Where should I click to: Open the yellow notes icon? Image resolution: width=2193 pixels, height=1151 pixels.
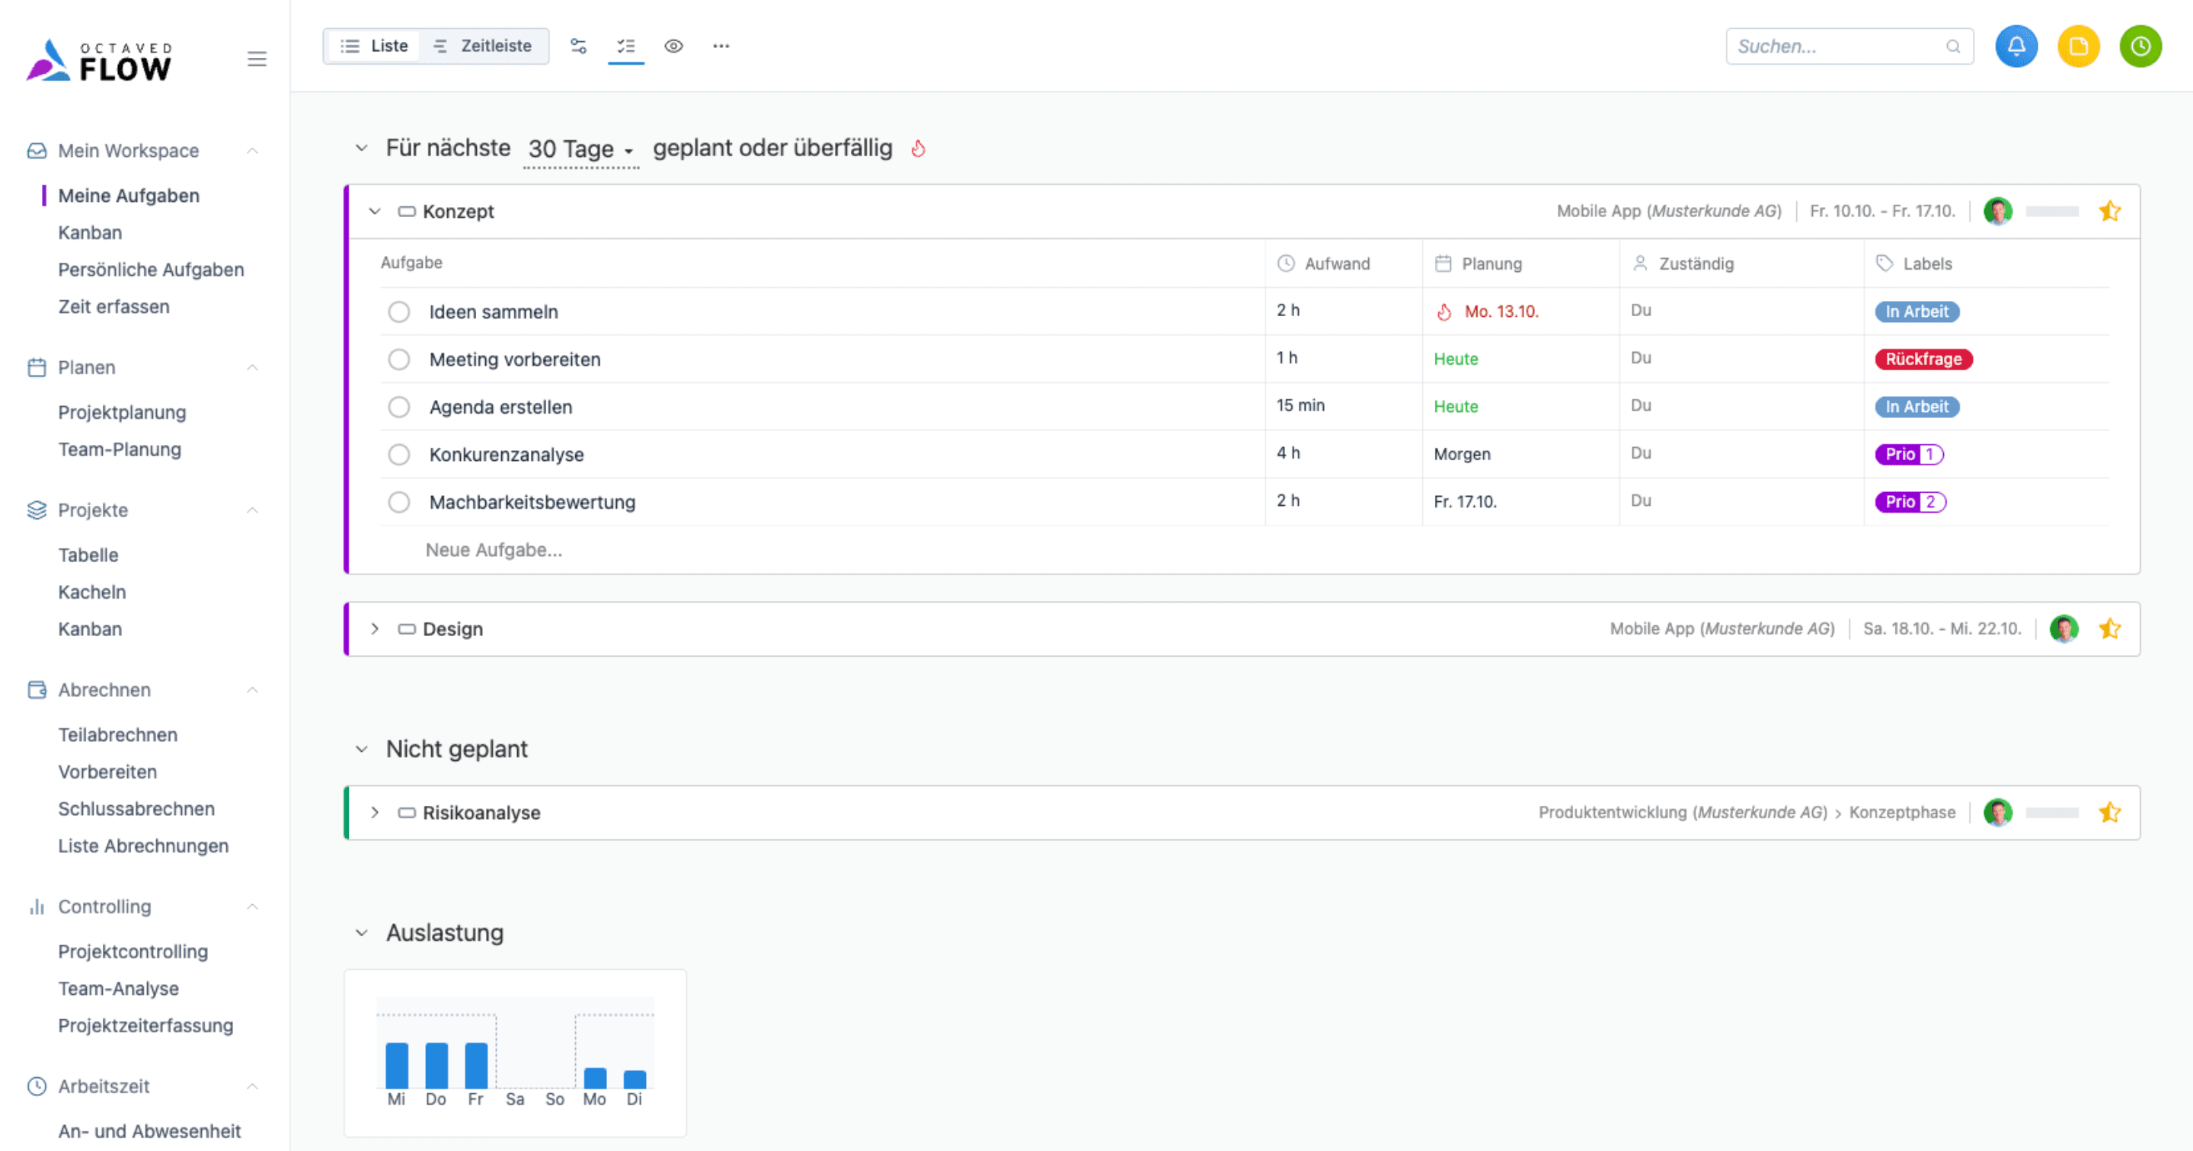tap(2077, 46)
